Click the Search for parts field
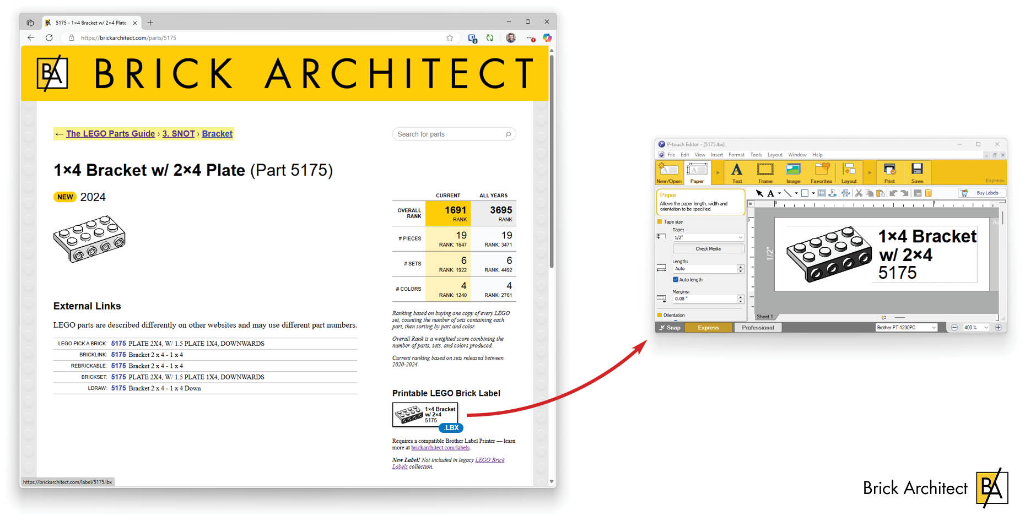 click(453, 134)
